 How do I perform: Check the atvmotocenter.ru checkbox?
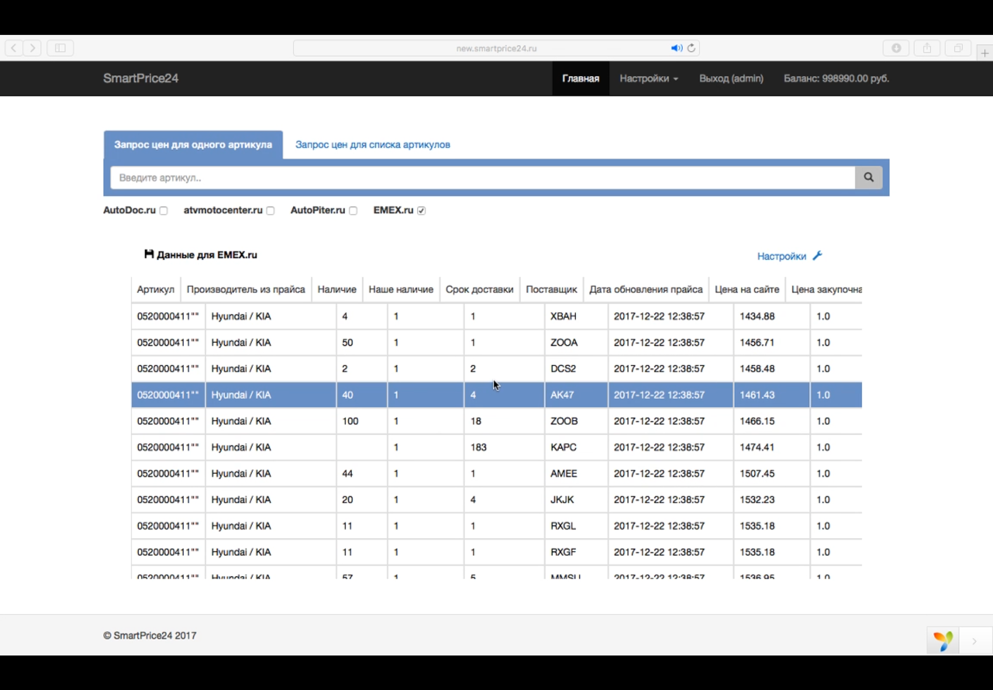click(270, 210)
